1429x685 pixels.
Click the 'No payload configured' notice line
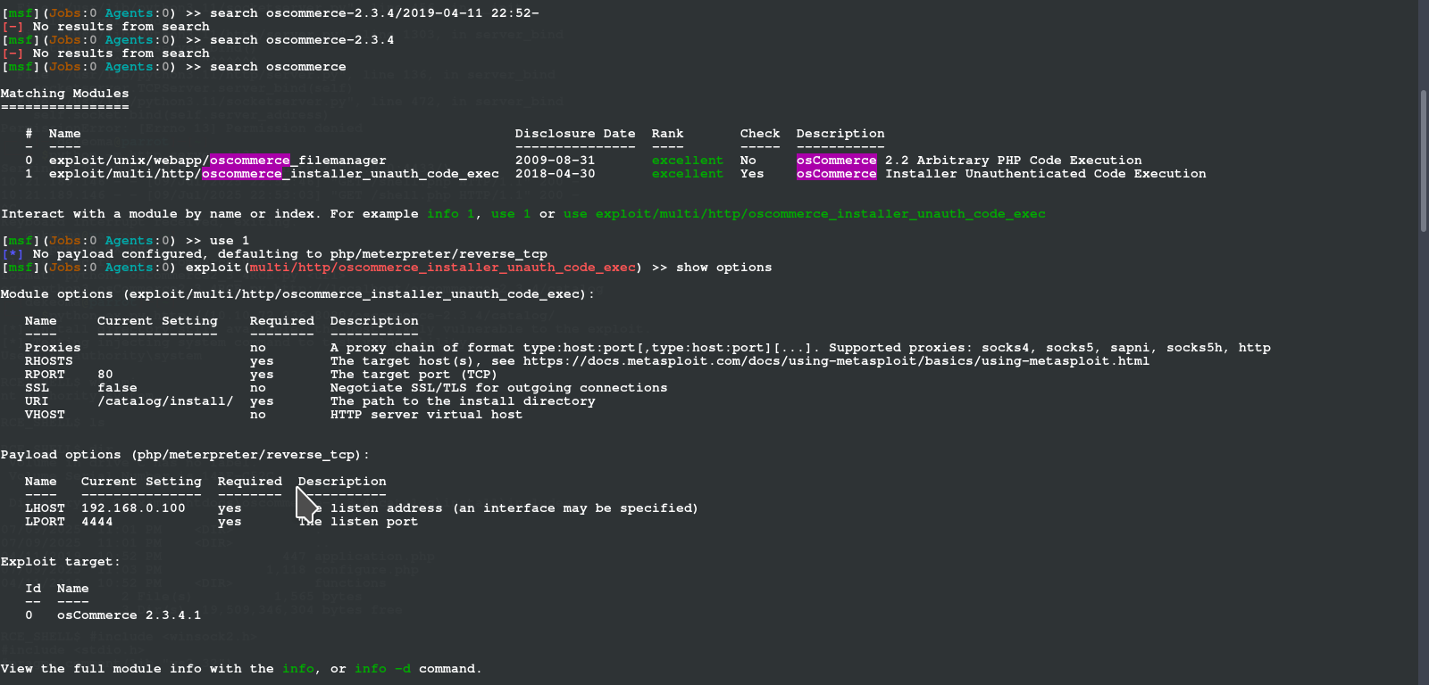[274, 254]
